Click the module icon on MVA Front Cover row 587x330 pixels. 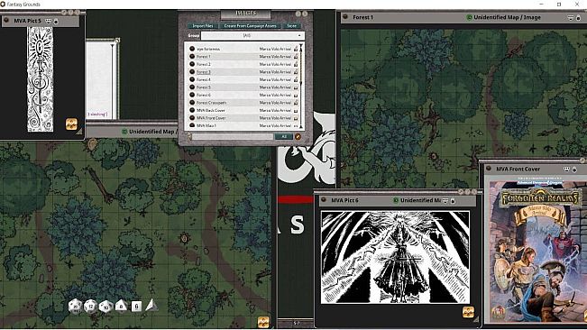click(x=296, y=118)
